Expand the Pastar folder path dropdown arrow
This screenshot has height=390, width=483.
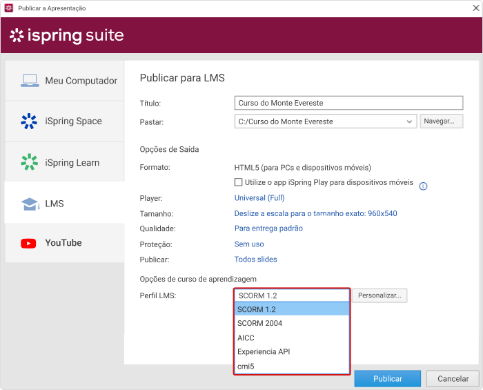409,121
